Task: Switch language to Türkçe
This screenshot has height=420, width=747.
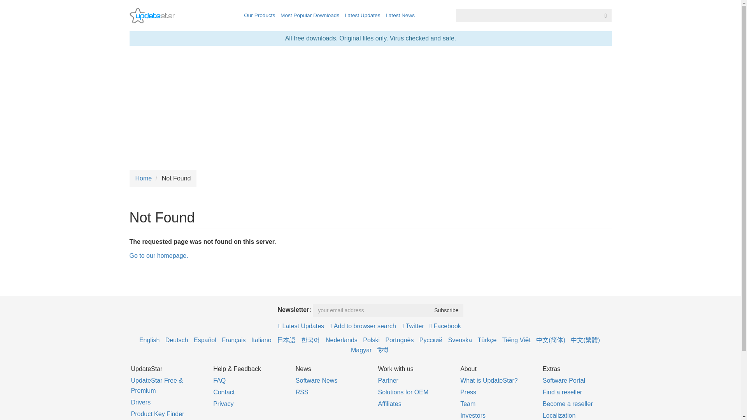Action: point(487,340)
